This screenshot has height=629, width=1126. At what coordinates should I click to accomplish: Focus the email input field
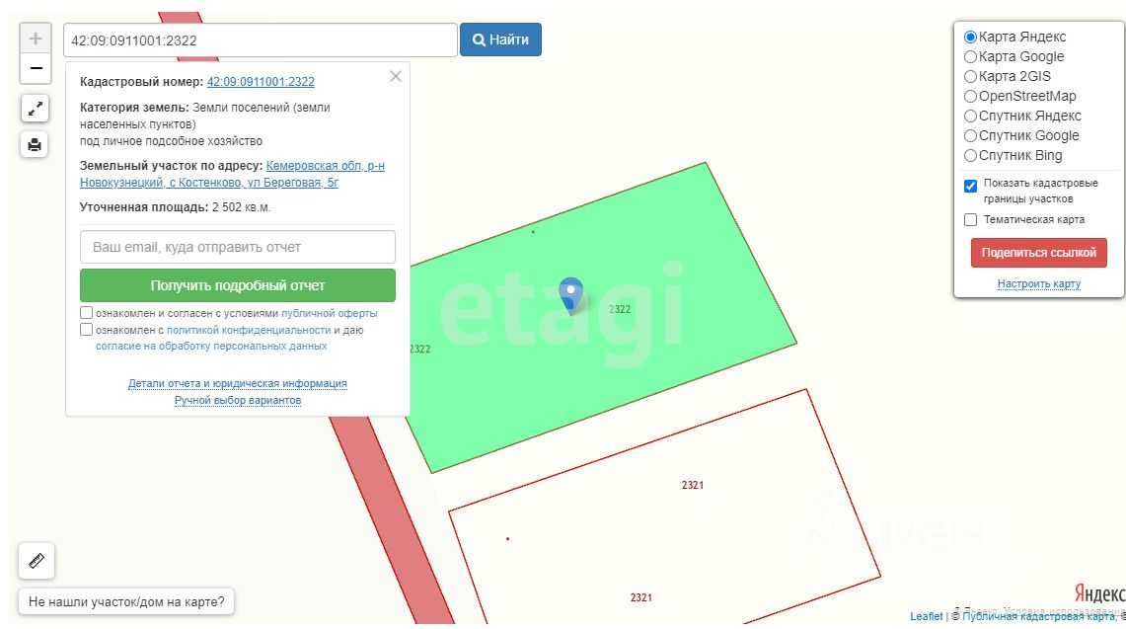(238, 247)
